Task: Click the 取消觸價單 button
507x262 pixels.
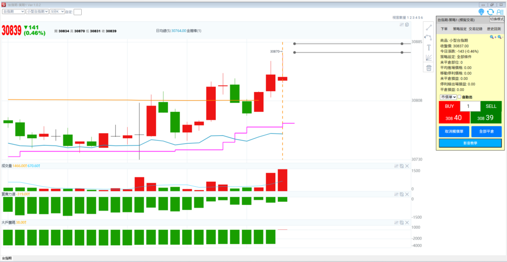Action: tap(454, 132)
